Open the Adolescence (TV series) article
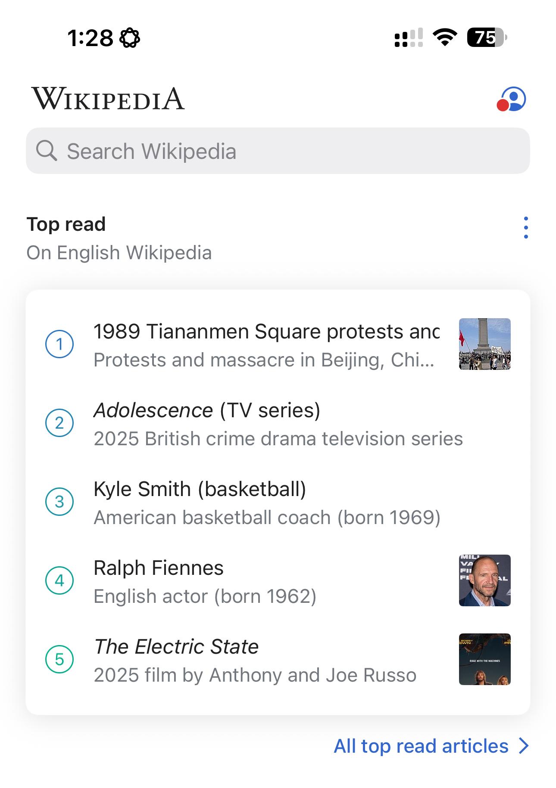The height and width of the screenshot is (788, 556). (x=278, y=423)
